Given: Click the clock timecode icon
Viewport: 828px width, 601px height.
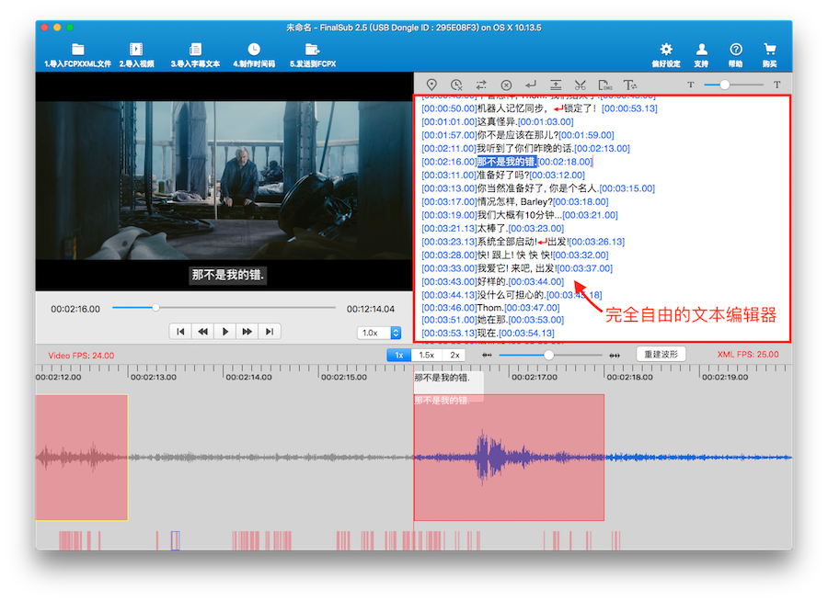Looking at the screenshot, I should [456, 85].
